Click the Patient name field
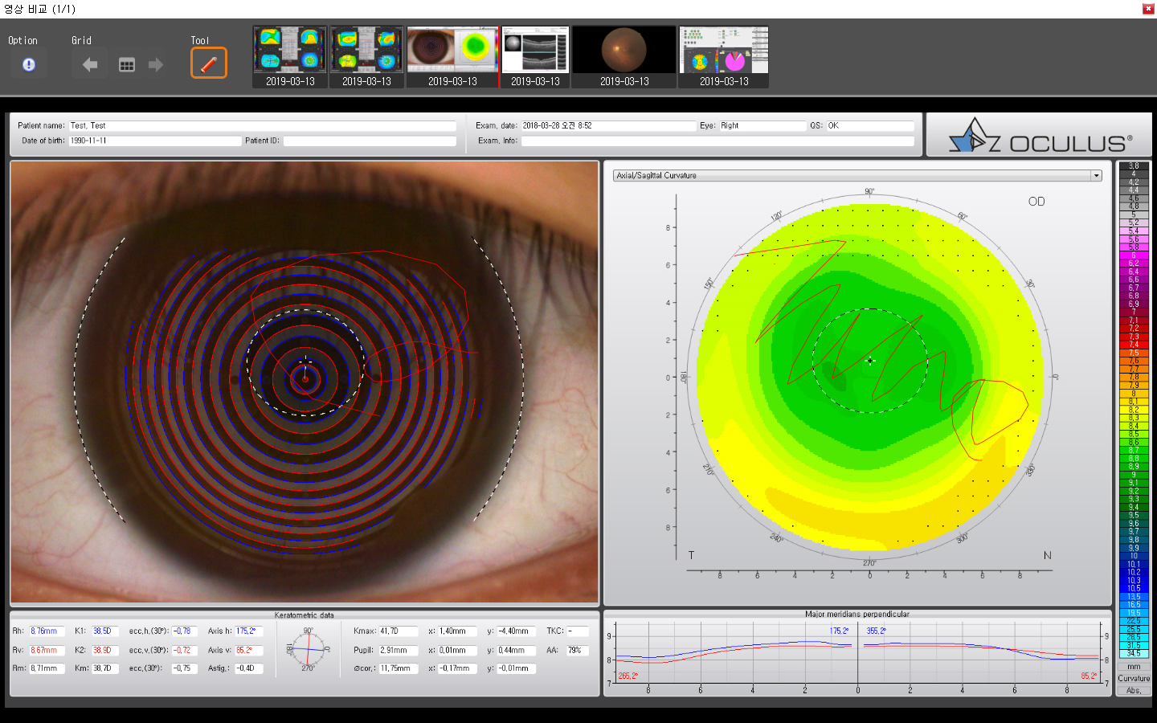Screen dimensions: 1157x723 click(262, 125)
